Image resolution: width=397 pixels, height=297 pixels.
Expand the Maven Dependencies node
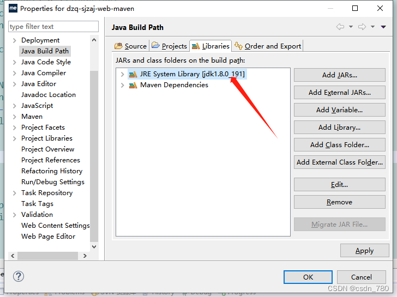pyautogui.click(x=122, y=85)
